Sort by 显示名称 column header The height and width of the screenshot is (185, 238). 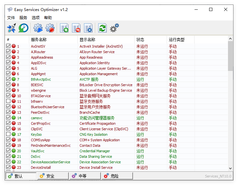click(x=106, y=40)
